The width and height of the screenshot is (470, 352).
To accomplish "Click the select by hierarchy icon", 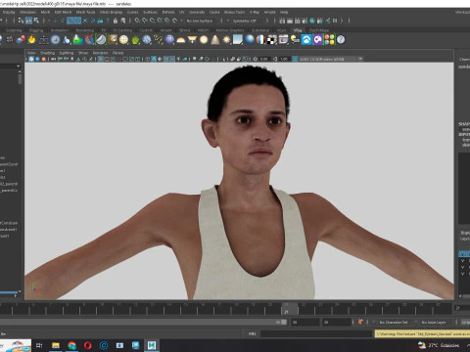I will point(21,21).
